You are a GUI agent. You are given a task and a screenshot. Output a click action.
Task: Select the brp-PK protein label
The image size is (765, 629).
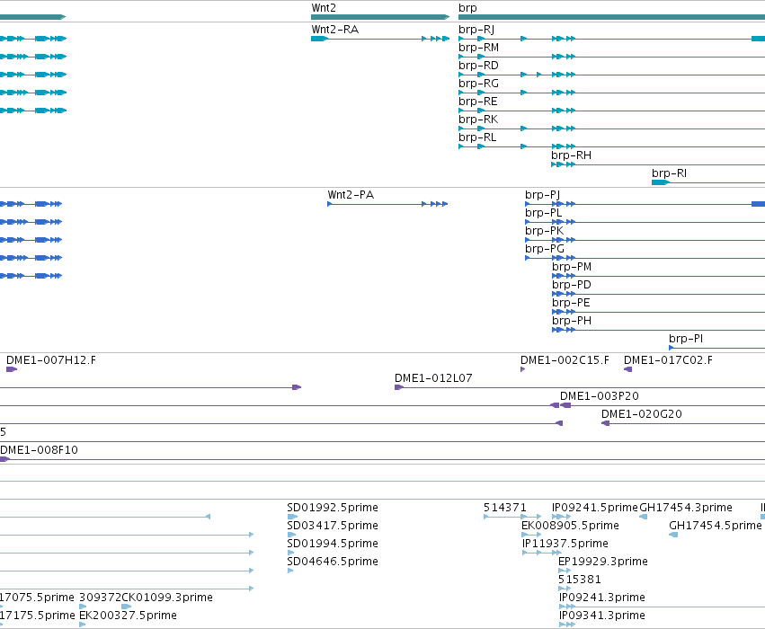[544, 231]
